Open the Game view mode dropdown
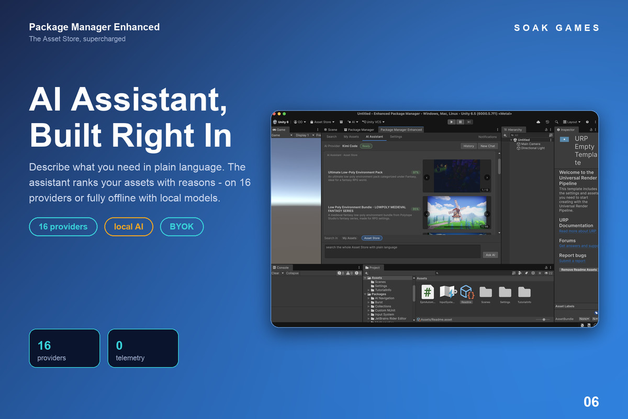This screenshot has height=419, width=628. pos(282,135)
